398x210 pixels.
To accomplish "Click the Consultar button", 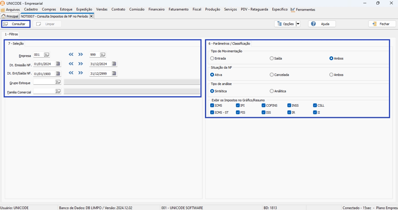I will (x=16, y=24).
